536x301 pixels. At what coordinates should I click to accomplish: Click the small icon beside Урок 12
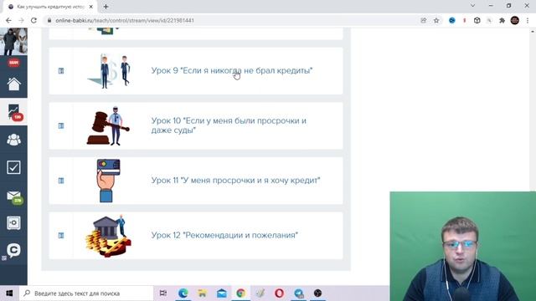(61, 235)
